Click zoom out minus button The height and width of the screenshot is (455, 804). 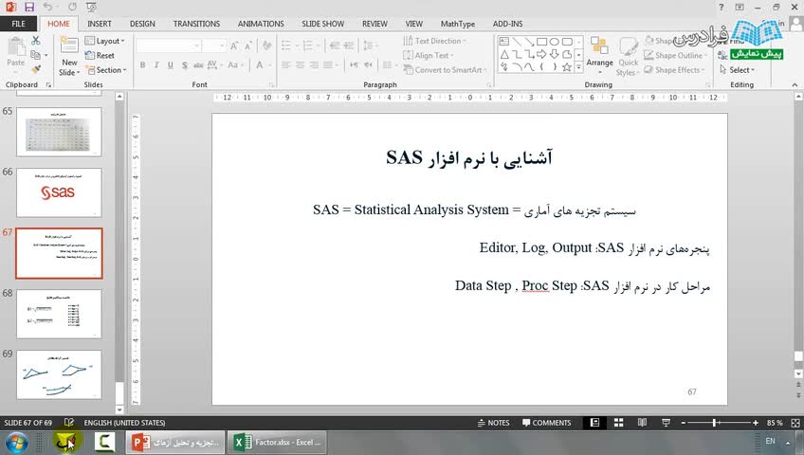point(684,423)
